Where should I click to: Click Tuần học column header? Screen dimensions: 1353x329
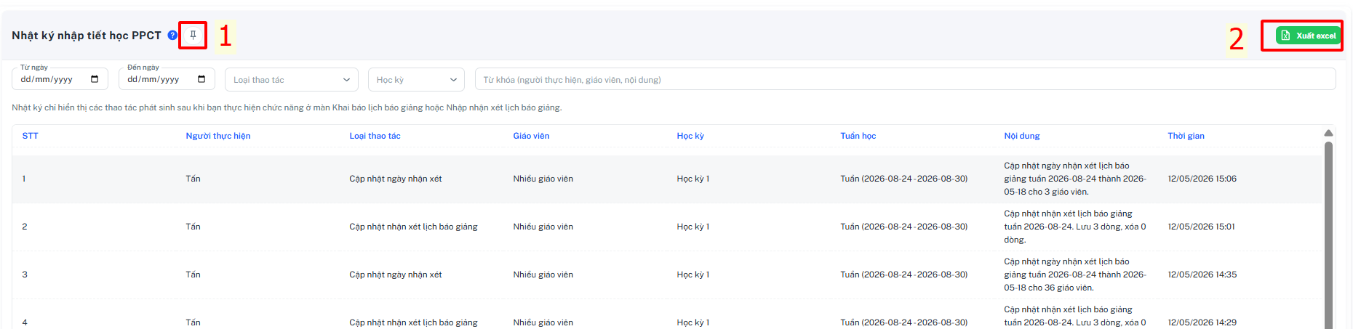[858, 136]
